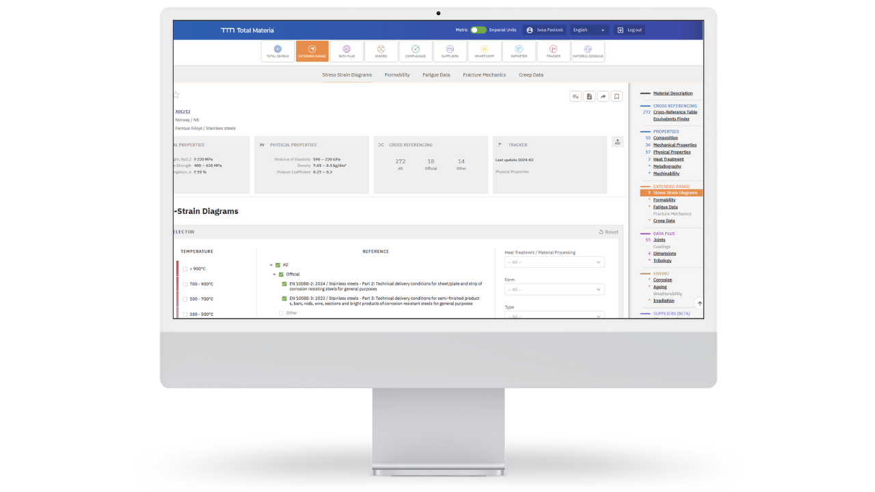Click the Log out button
The width and height of the screenshot is (875, 492).
coord(630,30)
